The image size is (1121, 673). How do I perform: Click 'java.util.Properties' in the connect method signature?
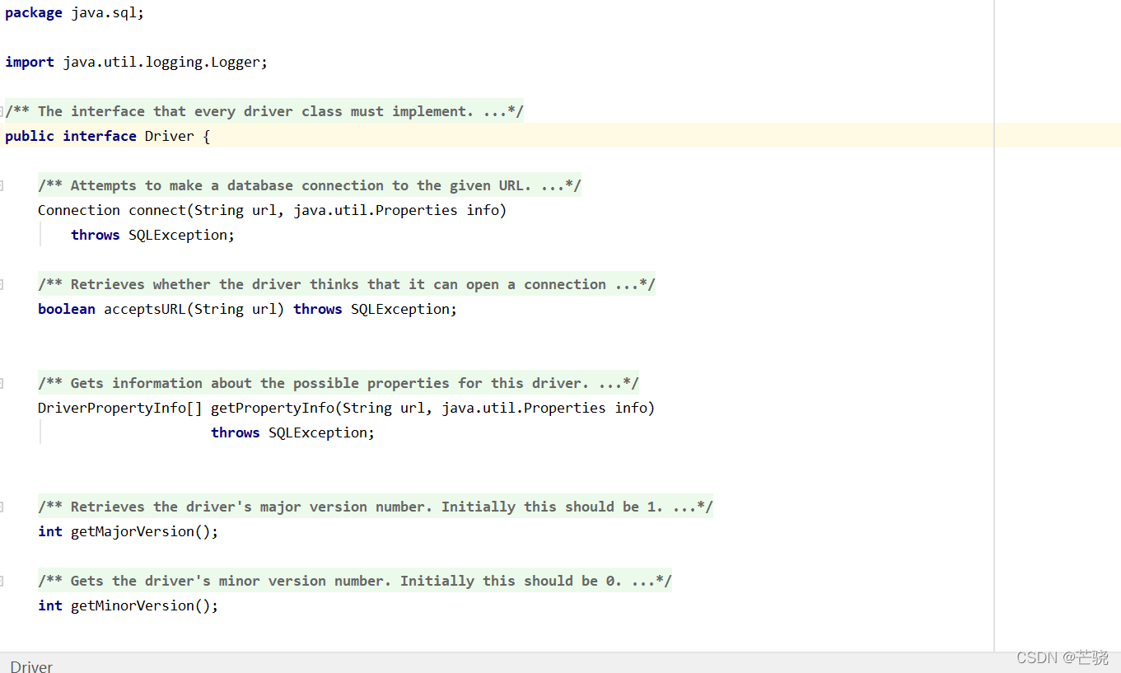click(x=376, y=210)
